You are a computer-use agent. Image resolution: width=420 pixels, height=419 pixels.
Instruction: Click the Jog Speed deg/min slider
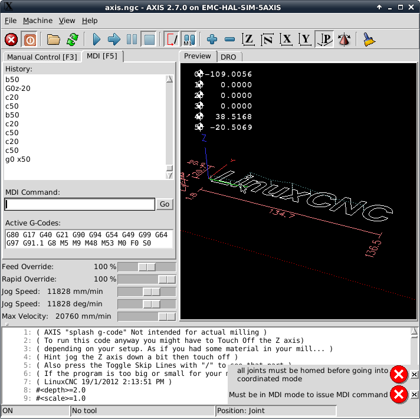pos(147,305)
